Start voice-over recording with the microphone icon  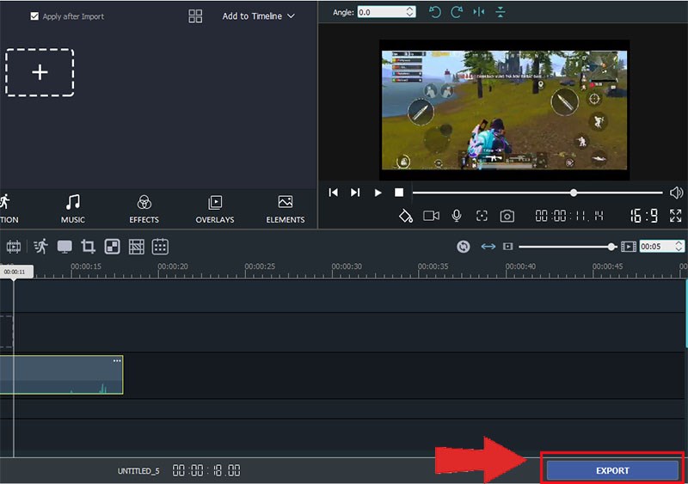(457, 216)
